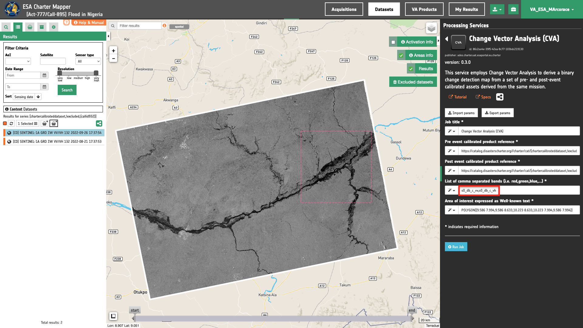This screenshot has width=583, height=328.
Task: Open the Sort by Sensing date dropdown
Action: (x=24, y=97)
